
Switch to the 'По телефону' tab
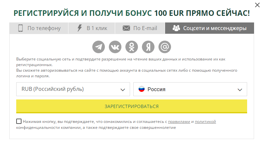[x=39, y=28]
